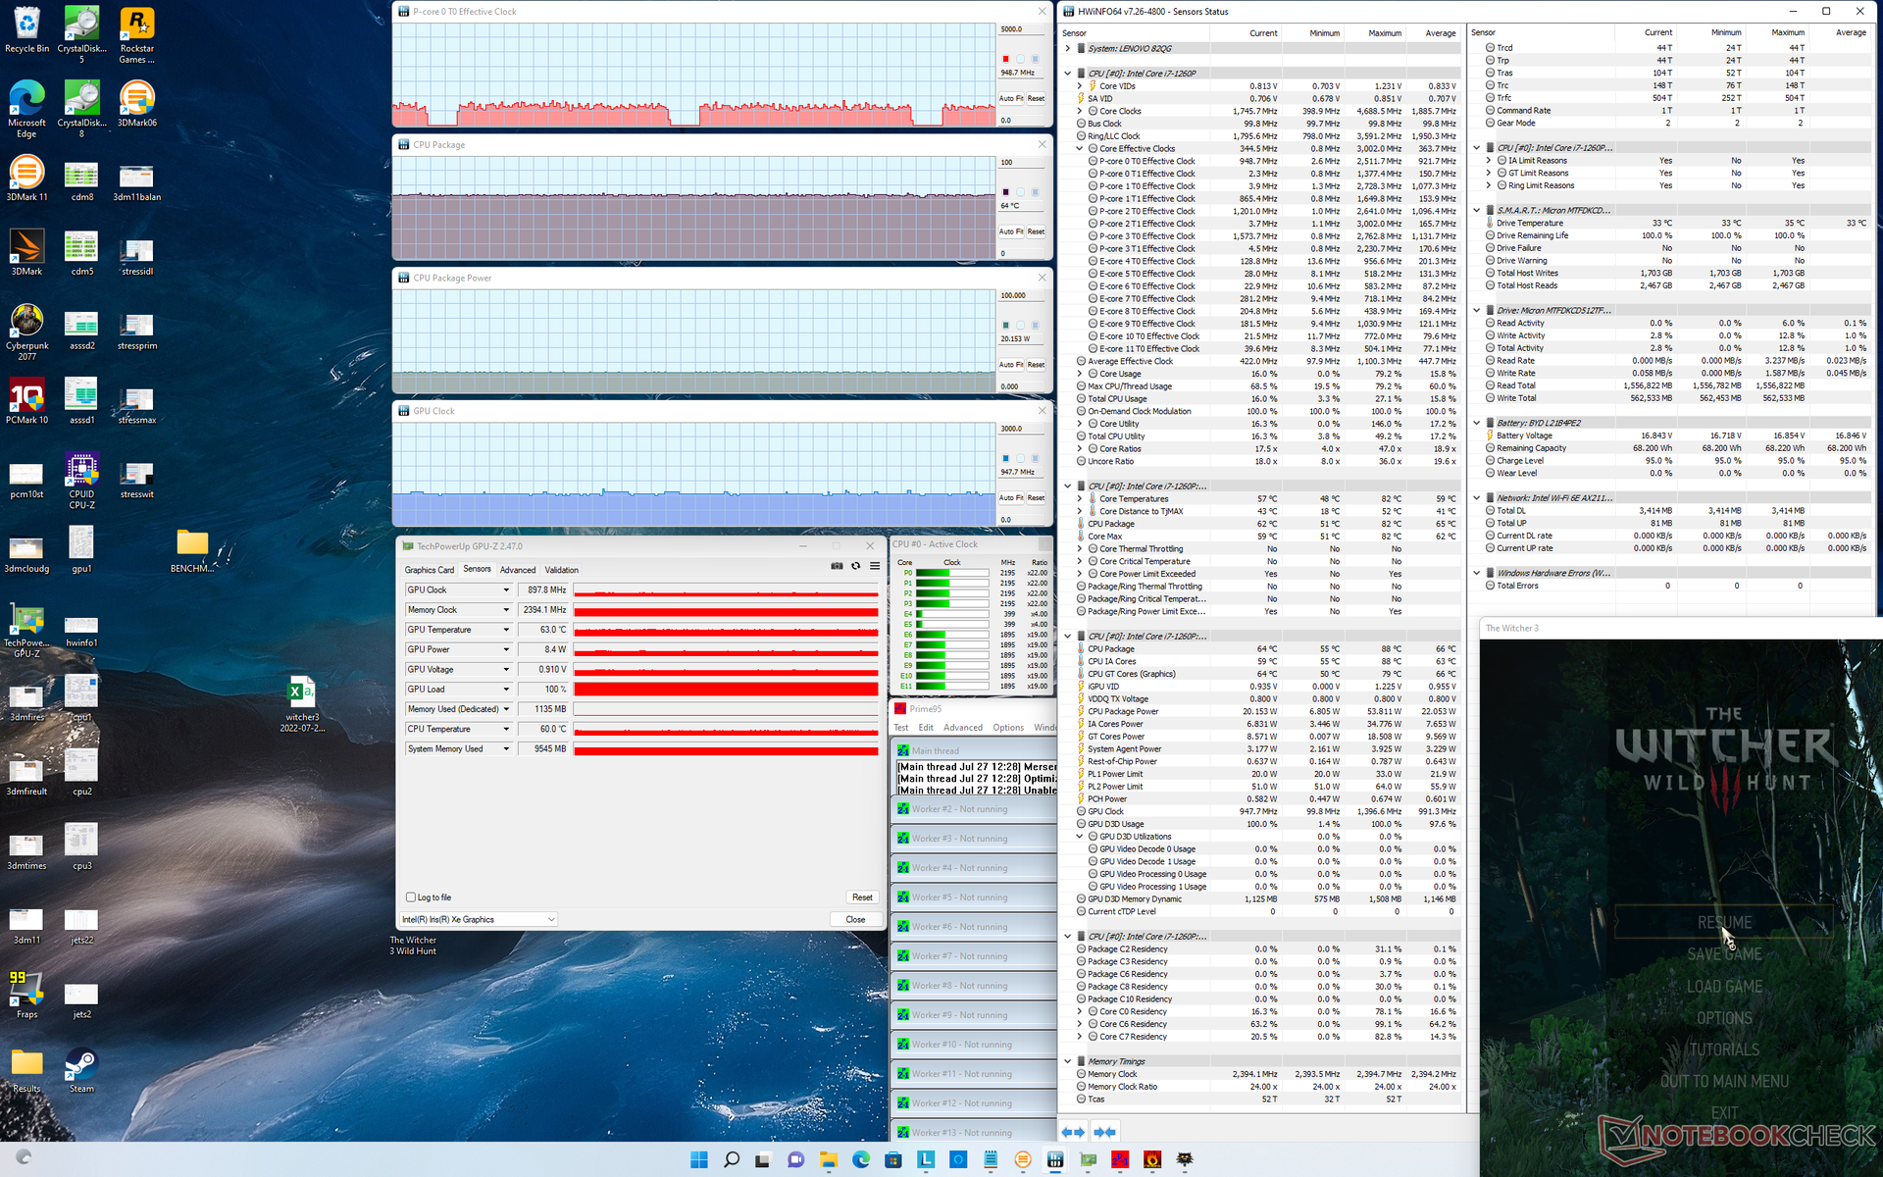Click the Windows Start button on the taskbar
1883x1177 pixels.
[698, 1159]
